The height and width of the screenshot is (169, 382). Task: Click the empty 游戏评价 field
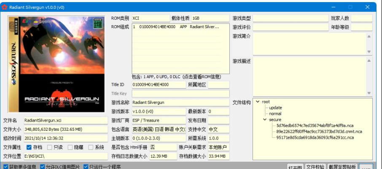click(291, 27)
